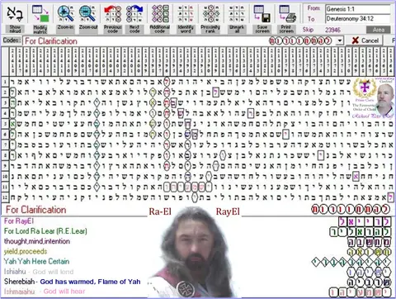Click the Zoom-out magnifier icon
396x299 pixels.
[88, 14]
